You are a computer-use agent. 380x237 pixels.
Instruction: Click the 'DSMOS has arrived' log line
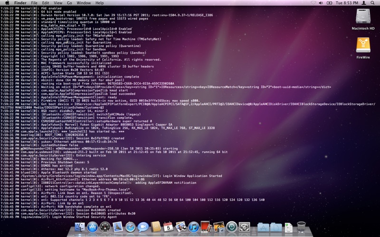coord(37,165)
